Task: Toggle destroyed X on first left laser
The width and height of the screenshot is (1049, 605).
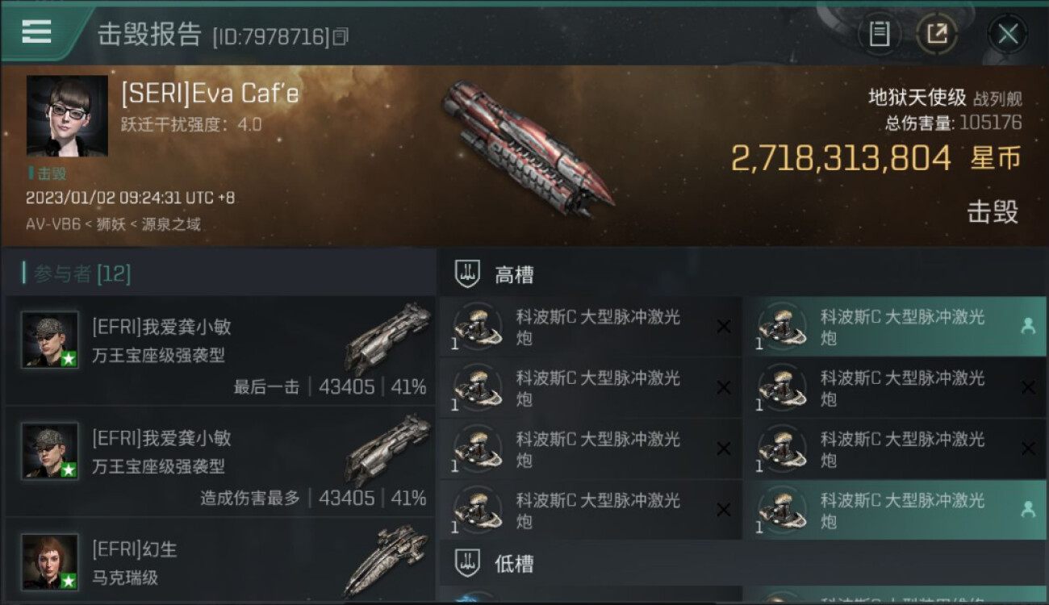Action: [x=724, y=326]
